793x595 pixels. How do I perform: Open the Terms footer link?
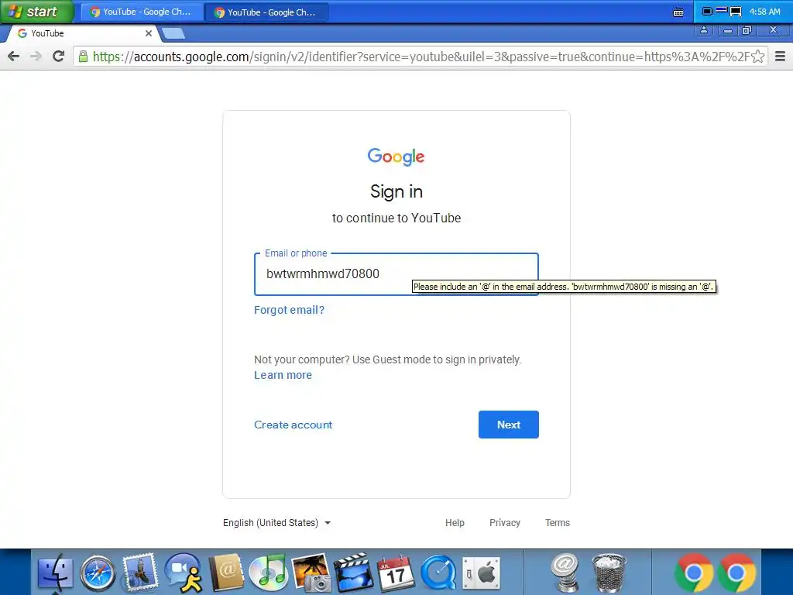click(x=558, y=523)
